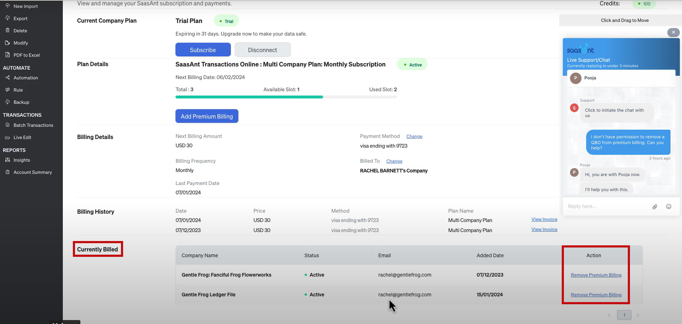Remove premium billing for Fanciful Frog Flowerworks
Viewport: 682px width, 324px height.
click(596, 275)
